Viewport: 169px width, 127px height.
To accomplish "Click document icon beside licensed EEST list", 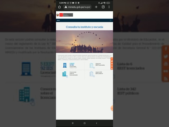I will (92, 65).
